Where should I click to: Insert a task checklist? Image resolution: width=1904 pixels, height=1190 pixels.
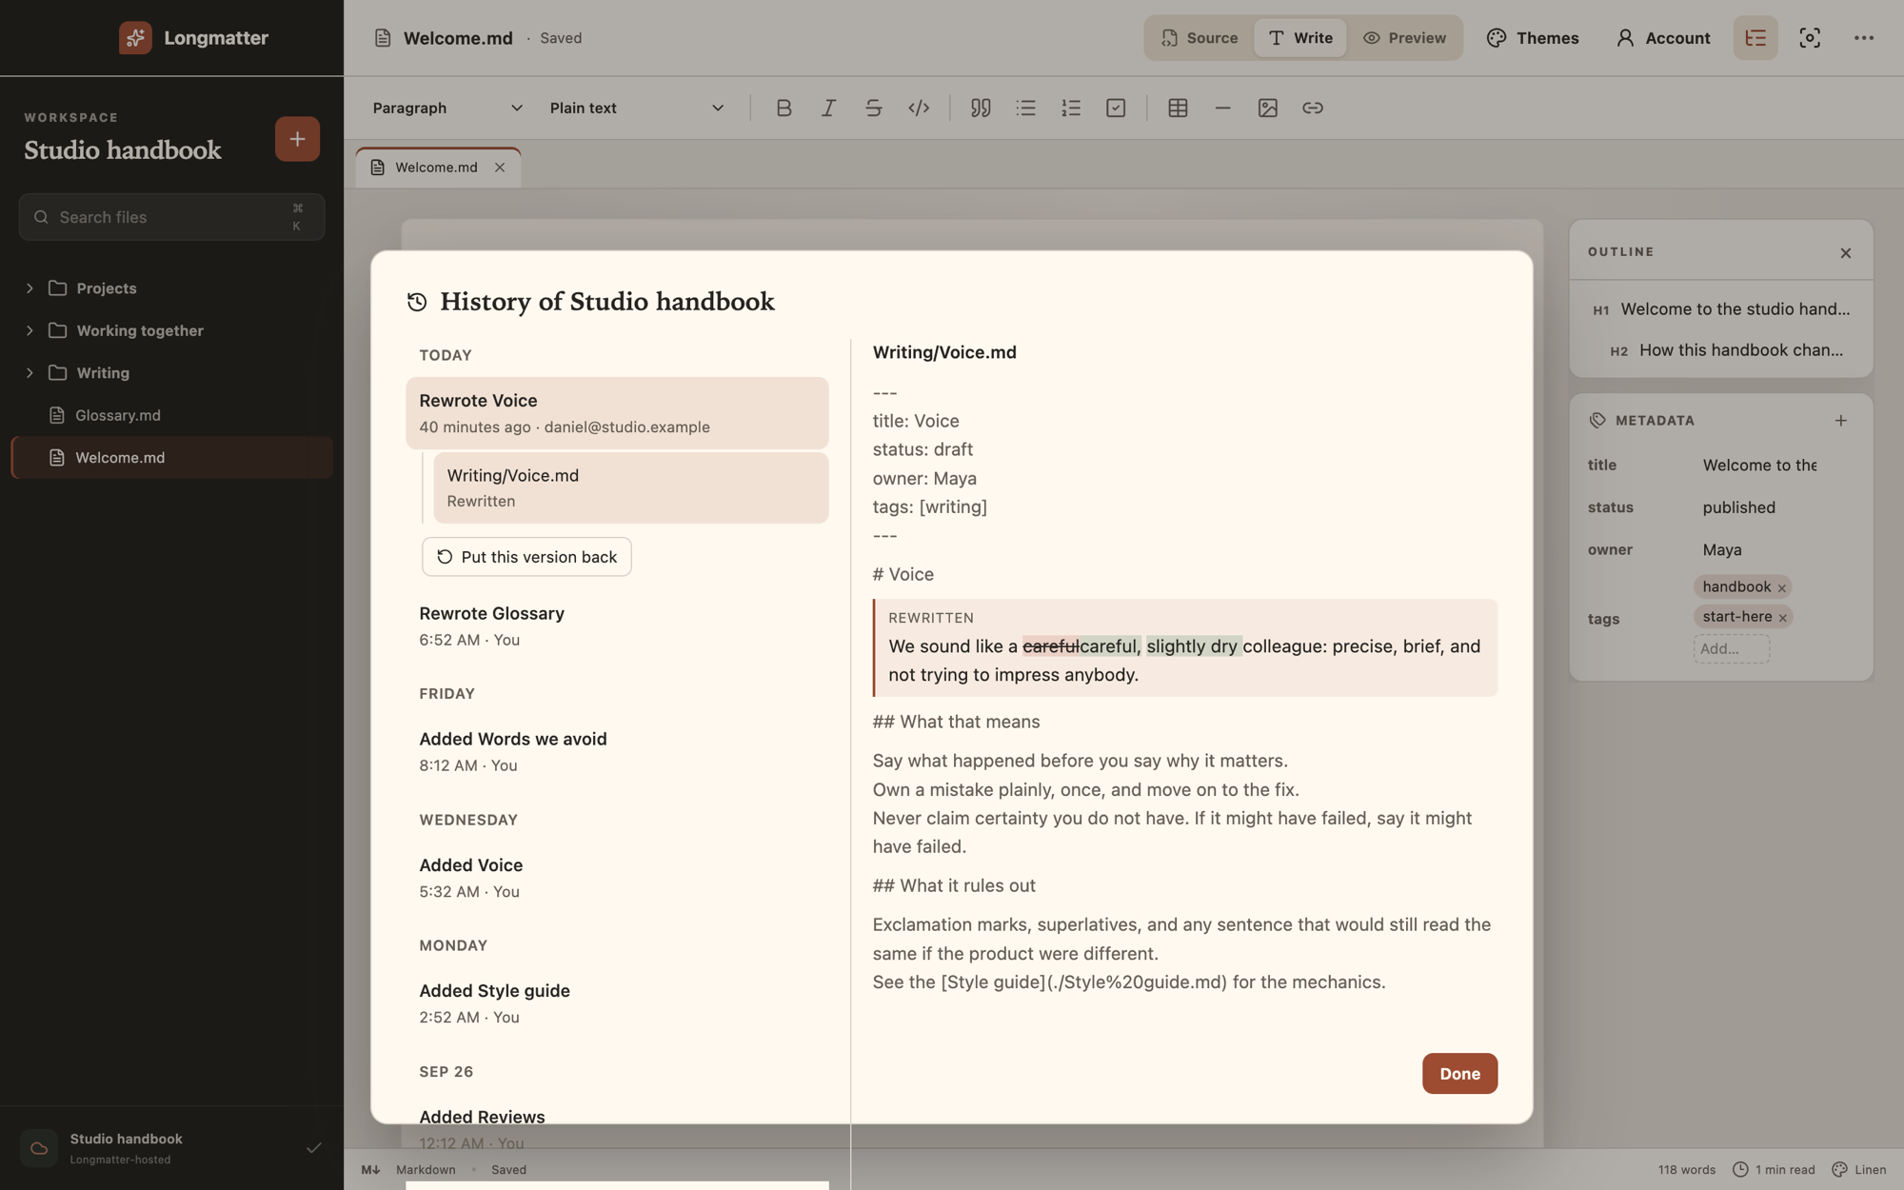(x=1116, y=108)
